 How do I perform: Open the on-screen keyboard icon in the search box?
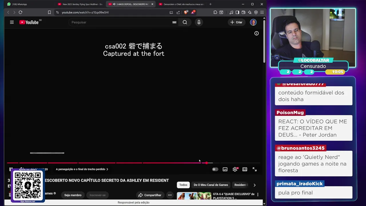[174, 22]
